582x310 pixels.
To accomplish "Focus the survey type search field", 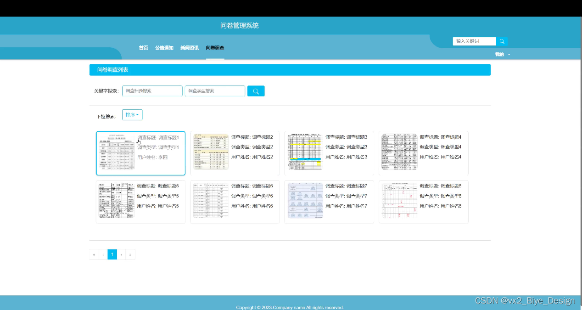I will click(215, 91).
